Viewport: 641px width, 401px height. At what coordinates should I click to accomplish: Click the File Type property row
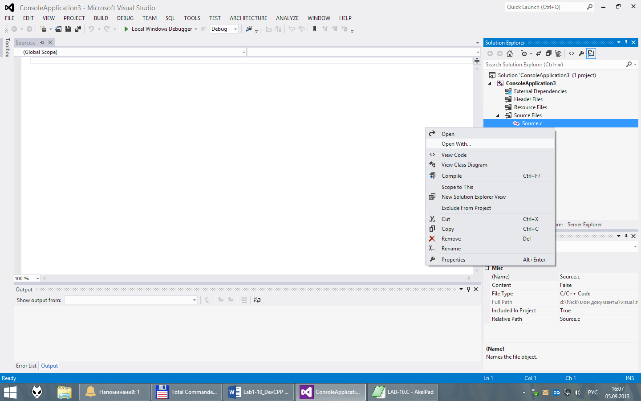point(561,294)
